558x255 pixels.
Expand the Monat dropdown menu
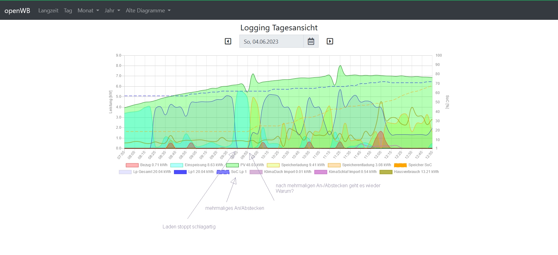click(x=88, y=11)
